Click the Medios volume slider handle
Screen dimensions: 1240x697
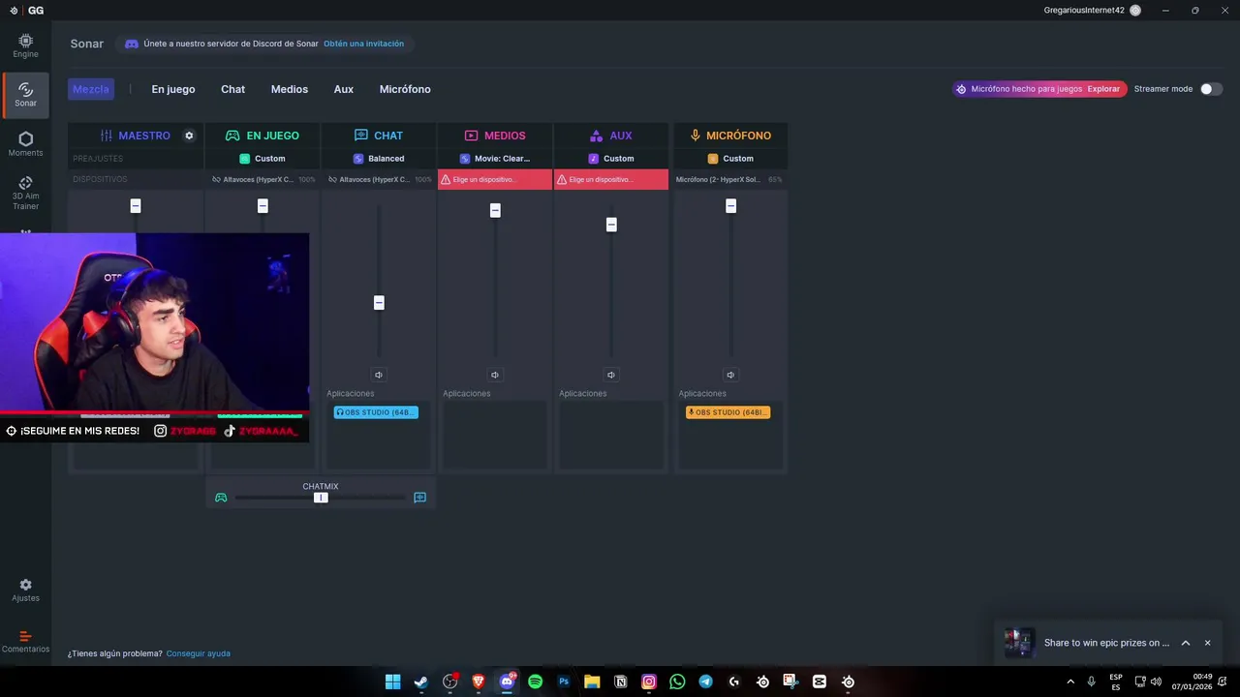coord(495,210)
